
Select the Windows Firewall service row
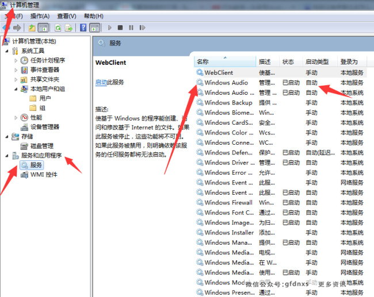(x=228, y=203)
